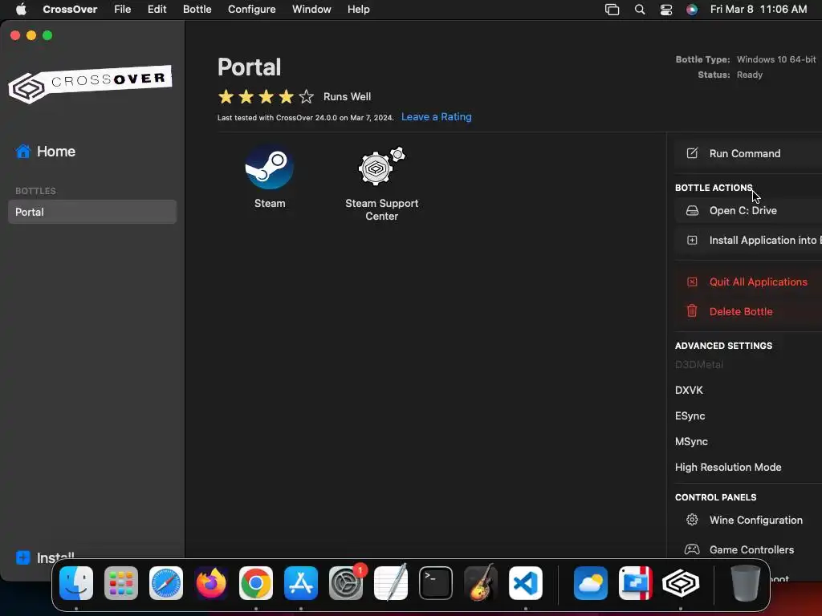This screenshot has width=822, height=616.
Task: Open the Weather app from the Dock
Action: (x=591, y=583)
